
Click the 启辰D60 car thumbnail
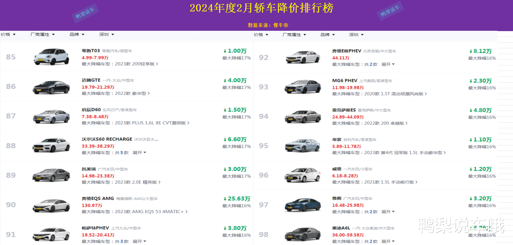(x=51, y=116)
